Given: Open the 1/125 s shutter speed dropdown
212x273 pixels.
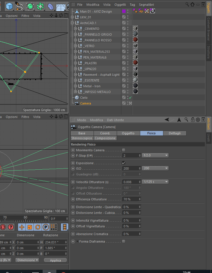Looking at the screenshot, I should tap(155, 182).
